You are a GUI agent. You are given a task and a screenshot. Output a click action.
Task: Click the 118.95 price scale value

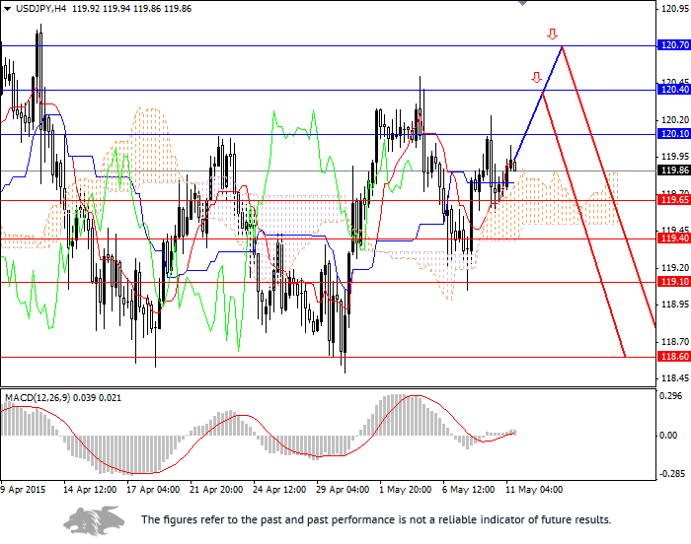point(675,305)
